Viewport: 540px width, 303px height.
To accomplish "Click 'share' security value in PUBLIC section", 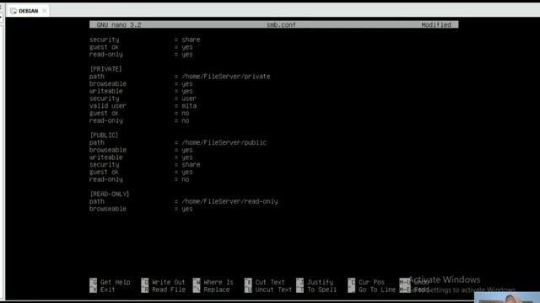I will point(191,165).
